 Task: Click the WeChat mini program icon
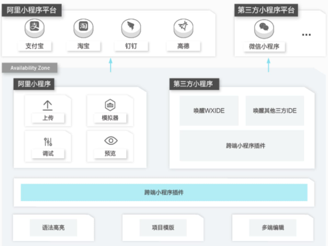[x=264, y=29]
